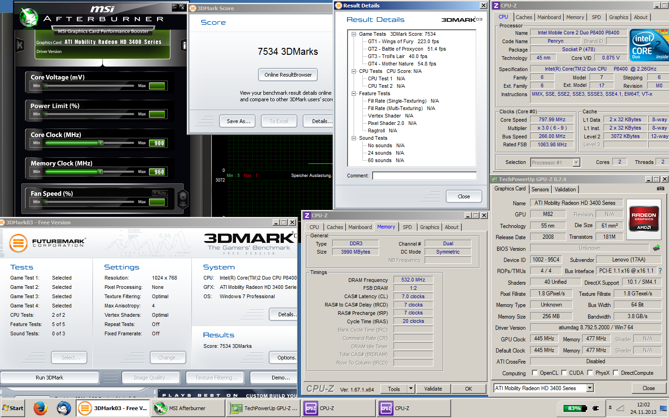Click the Intel Core 2 Duo logo

coord(649,45)
